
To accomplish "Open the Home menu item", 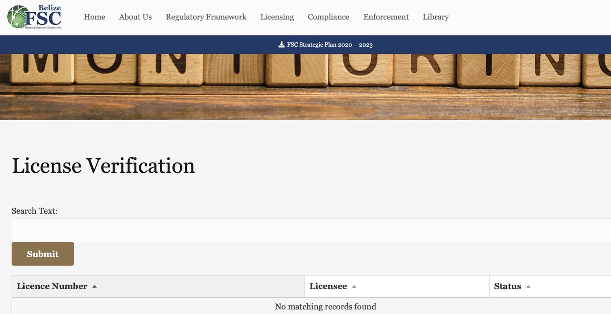I will (x=94, y=17).
